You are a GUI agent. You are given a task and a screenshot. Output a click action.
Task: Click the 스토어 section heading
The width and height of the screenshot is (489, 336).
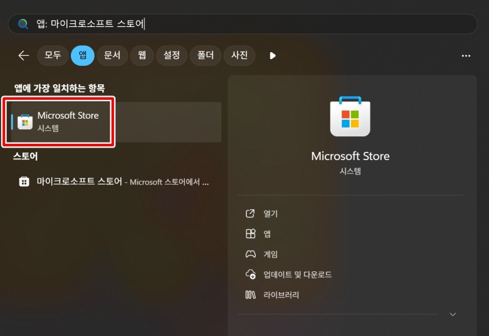[25, 156]
